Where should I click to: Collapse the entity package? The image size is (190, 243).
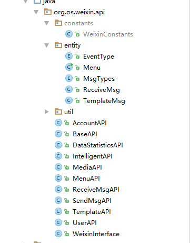(47, 45)
